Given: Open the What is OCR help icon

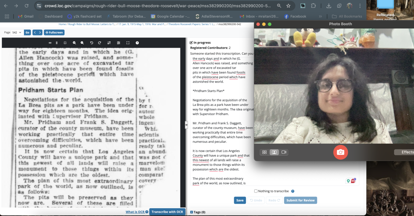Looking at the screenshot, I should coord(147,212).
